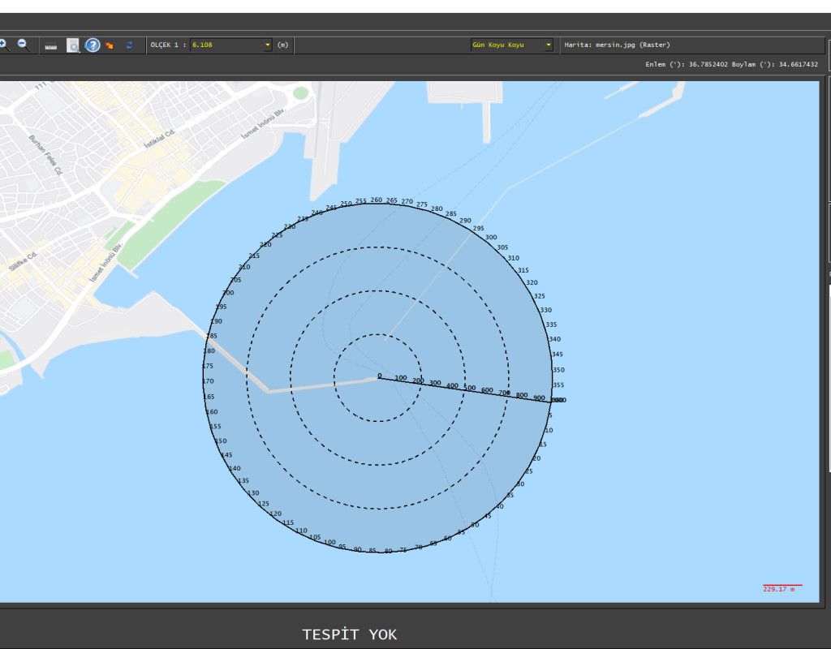Open the map search document icon
This screenshot has width=831, height=649.
pyautogui.click(x=73, y=45)
